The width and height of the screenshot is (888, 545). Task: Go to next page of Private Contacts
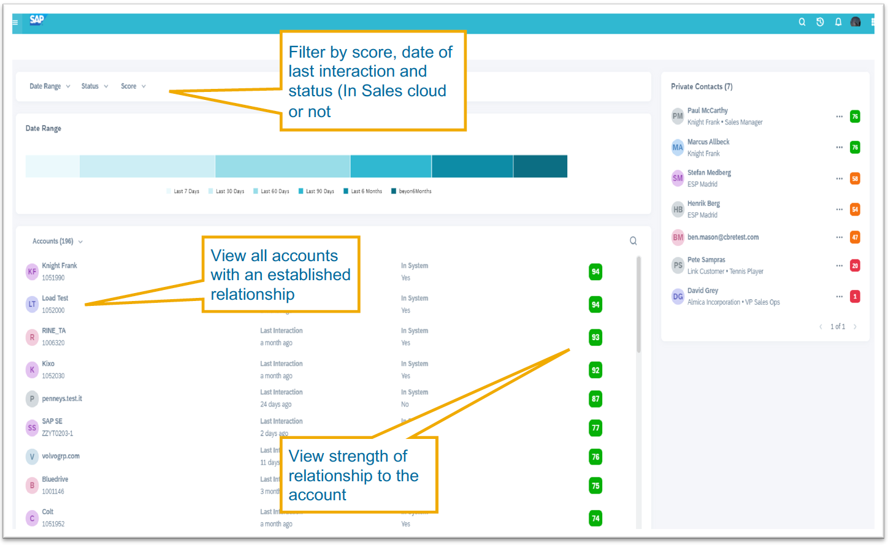(855, 326)
